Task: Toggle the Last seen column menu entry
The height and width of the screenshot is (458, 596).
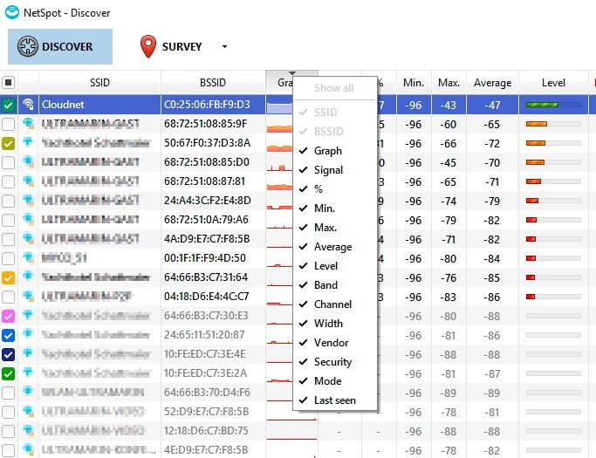Action: click(335, 400)
